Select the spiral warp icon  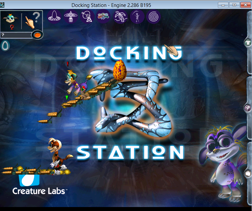[153, 16]
